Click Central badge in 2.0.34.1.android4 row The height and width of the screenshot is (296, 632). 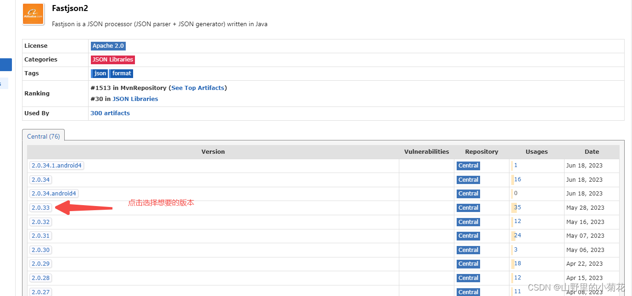[x=468, y=166]
